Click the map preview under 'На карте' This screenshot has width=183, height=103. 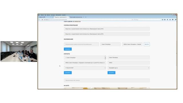[107, 88]
